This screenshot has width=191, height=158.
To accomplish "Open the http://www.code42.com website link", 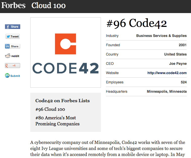I will [x=167, y=73].
